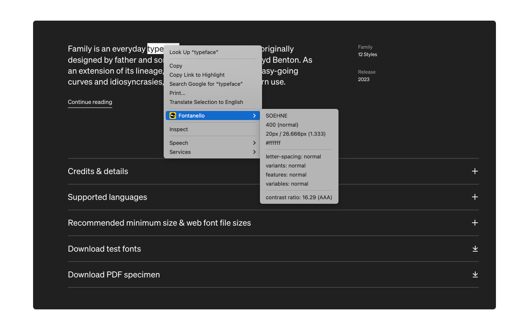Click the SOEHNE font name entry
This screenshot has width=529, height=330.
(276, 116)
